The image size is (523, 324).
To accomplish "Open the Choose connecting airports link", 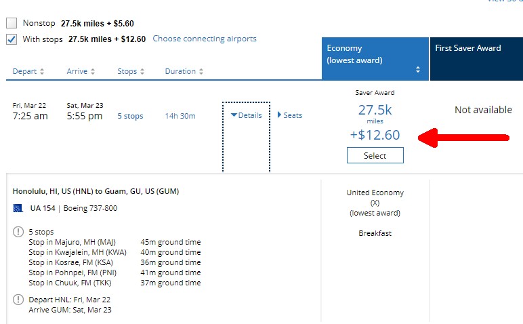I will [205, 39].
